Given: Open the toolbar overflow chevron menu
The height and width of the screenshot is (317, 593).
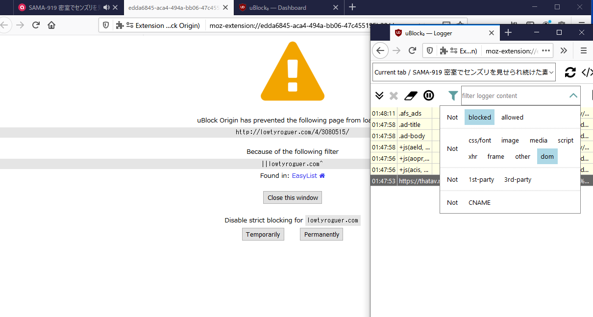Looking at the screenshot, I should click(x=564, y=50).
